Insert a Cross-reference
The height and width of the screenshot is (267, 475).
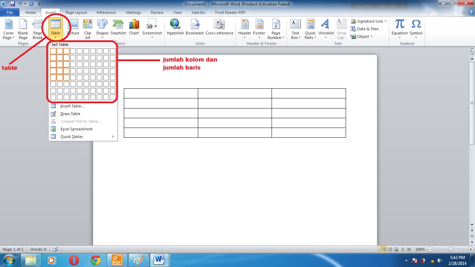point(219,27)
